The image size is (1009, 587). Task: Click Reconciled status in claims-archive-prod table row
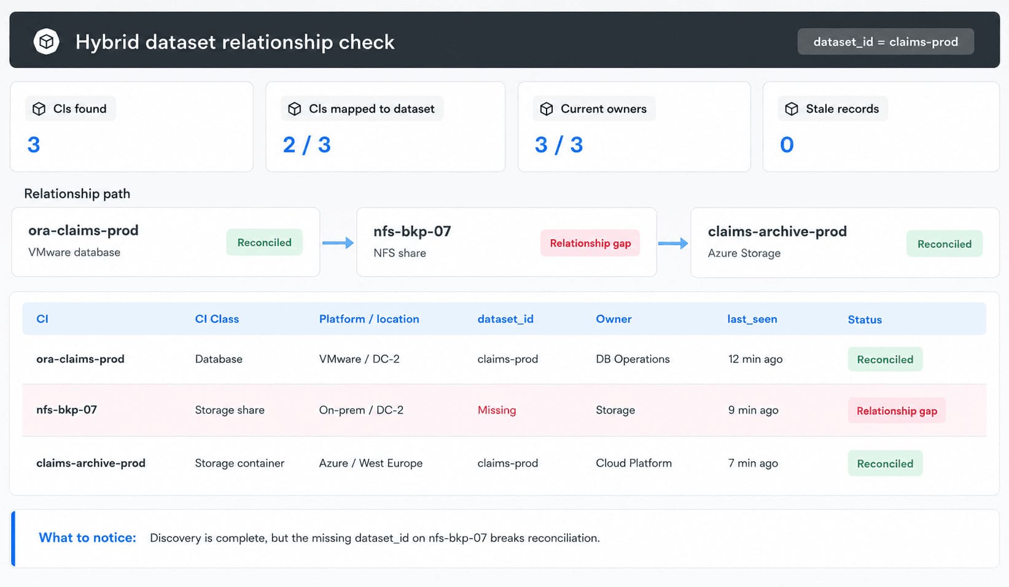[x=885, y=464]
